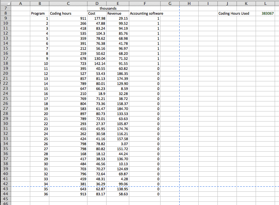
Task: Select coding hours value 391
Action: 68,44
